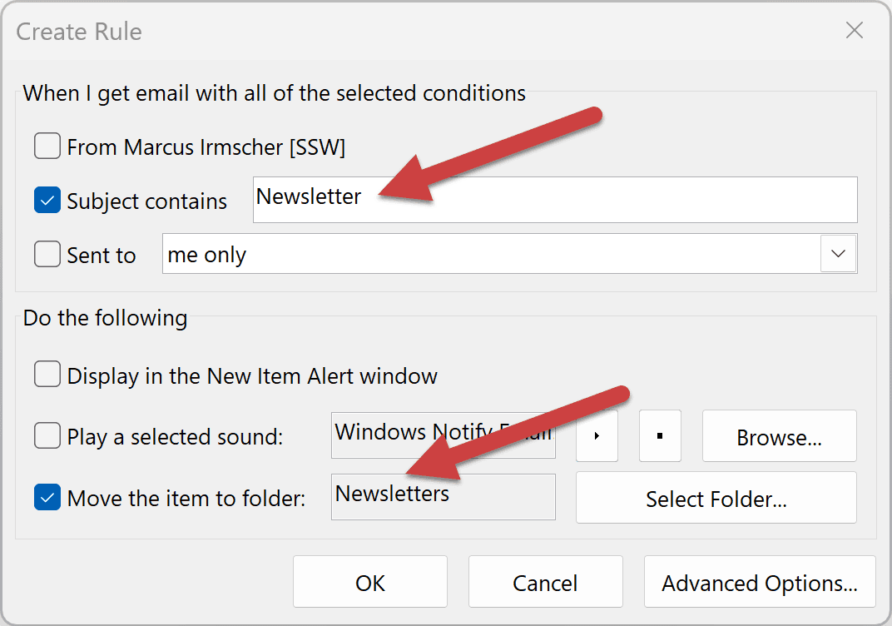Screen dimensions: 892x626
Task: Enable the From Marcus Irmscher condition
Action: coord(47,147)
